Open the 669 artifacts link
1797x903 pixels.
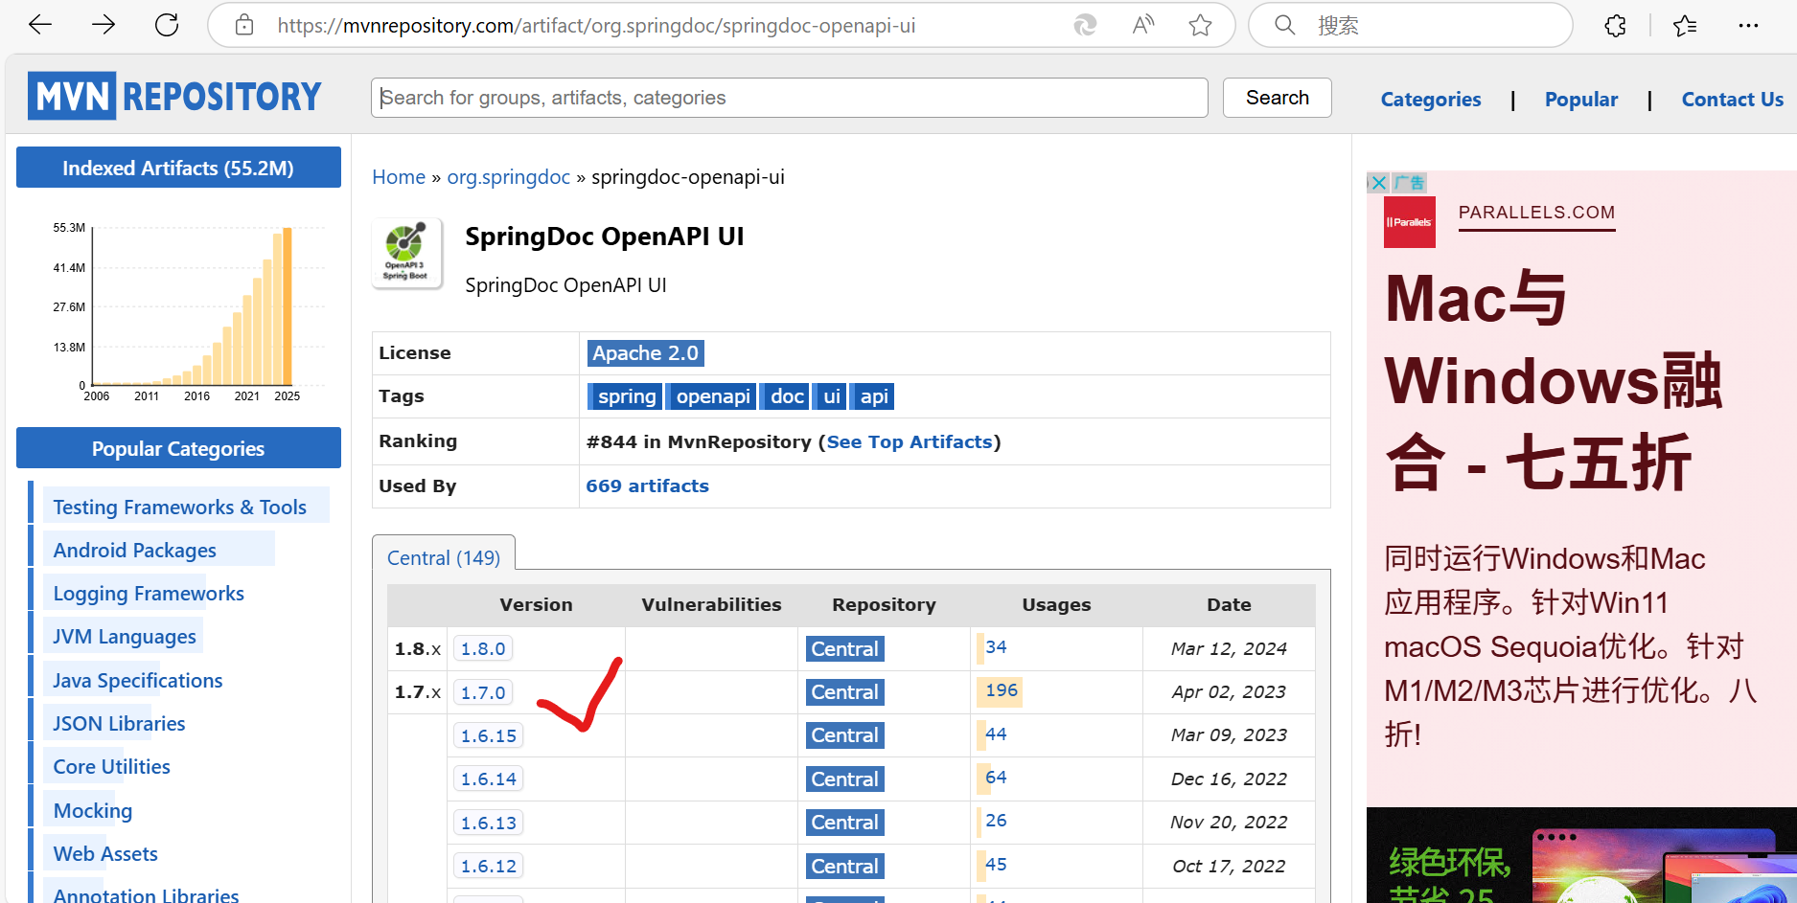pos(647,485)
